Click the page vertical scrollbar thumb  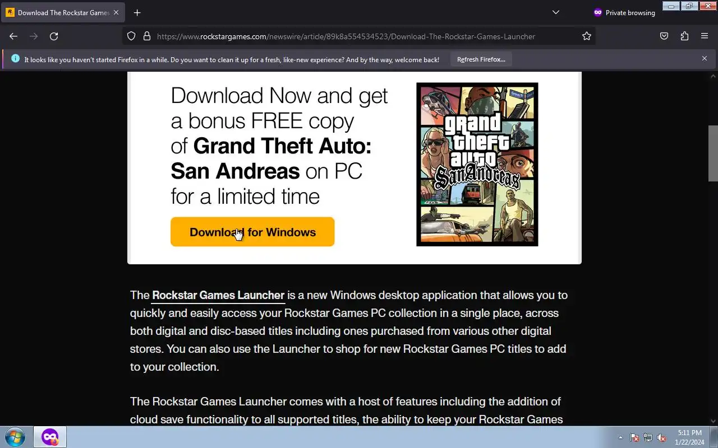click(x=713, y=153)
